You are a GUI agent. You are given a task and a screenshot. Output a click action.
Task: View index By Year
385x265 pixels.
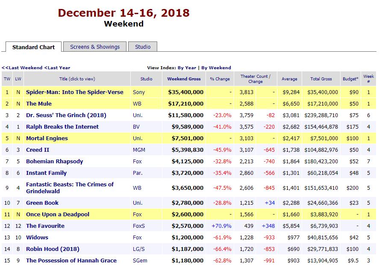click(187, 68)
